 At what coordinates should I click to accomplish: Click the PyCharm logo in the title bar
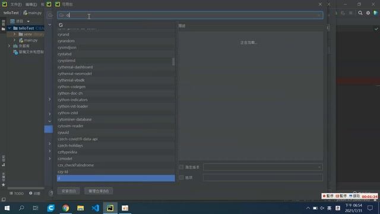pyautogui.click(x=4, y=4)
